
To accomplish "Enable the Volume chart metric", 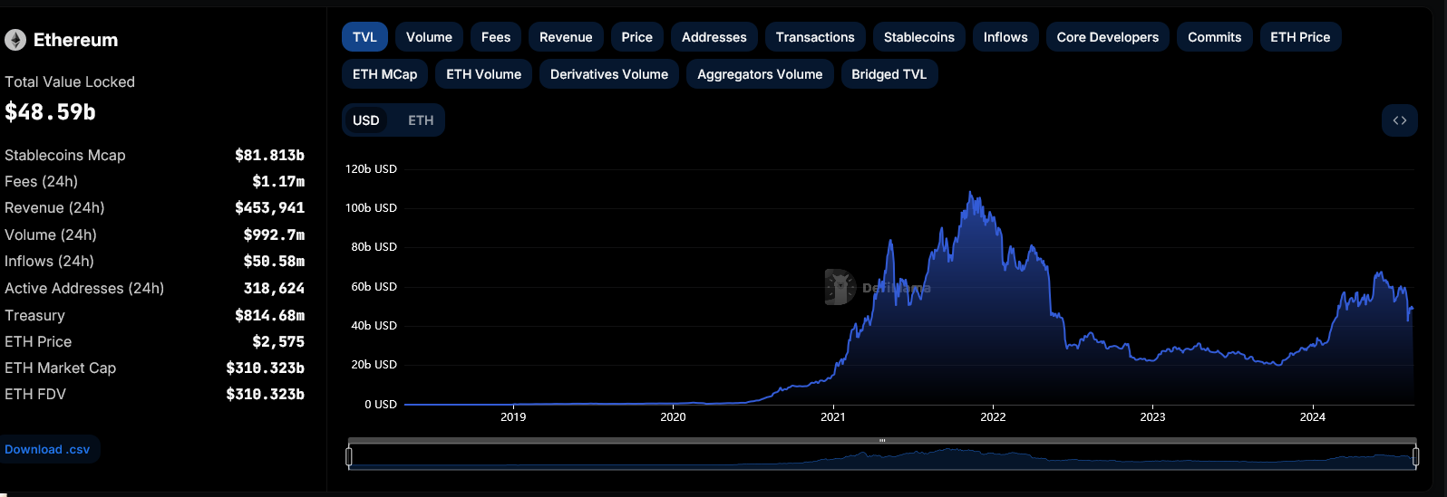I will (x=429, y=37).
